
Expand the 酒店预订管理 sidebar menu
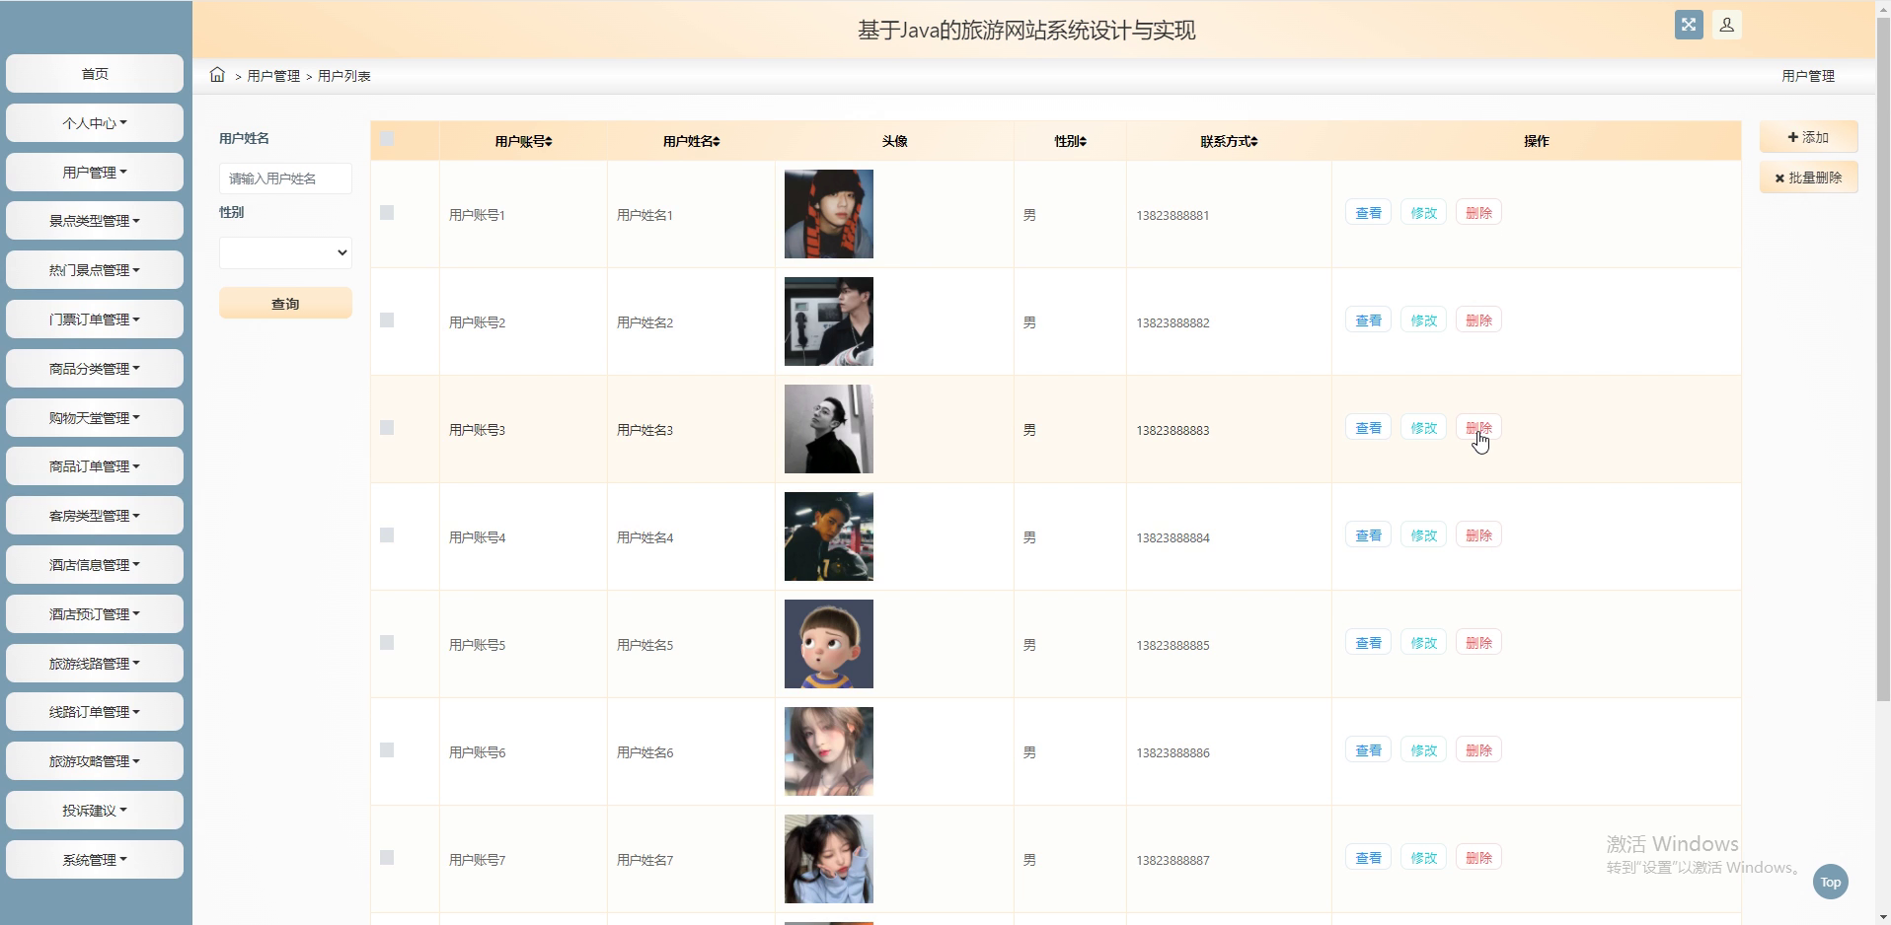pyautogui.click(x=95, y=614)
